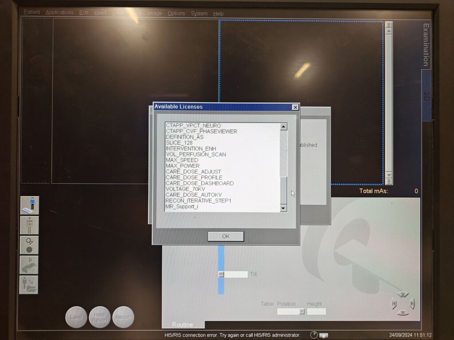Click the right skip arrow on the table control pad
Image resolution: width=454 pixels, height=340 pixels.
point(412,303)
